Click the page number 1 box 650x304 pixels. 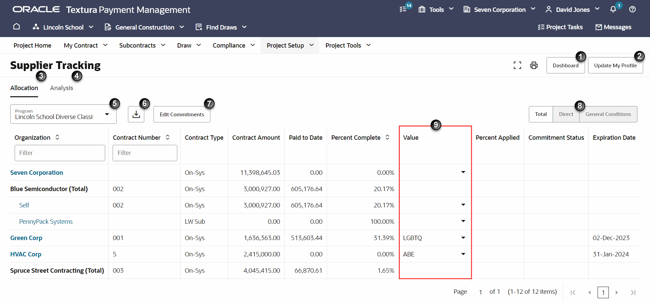coord(603,292)
